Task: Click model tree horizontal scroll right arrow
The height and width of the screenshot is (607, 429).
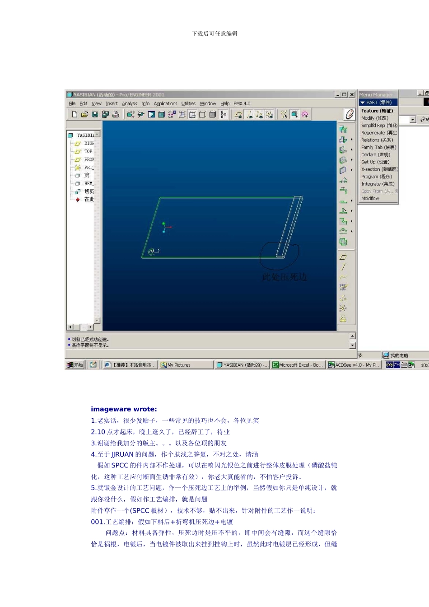Action: click(90, 327)
